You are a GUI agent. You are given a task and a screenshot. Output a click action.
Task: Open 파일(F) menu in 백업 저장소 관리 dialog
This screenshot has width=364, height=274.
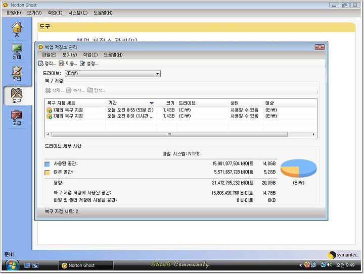49,54
